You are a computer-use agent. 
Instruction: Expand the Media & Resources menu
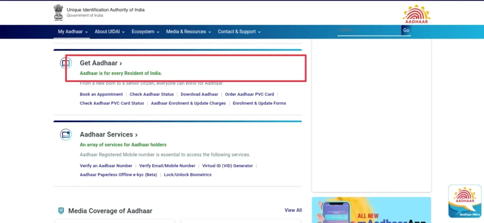click(189, 32)
